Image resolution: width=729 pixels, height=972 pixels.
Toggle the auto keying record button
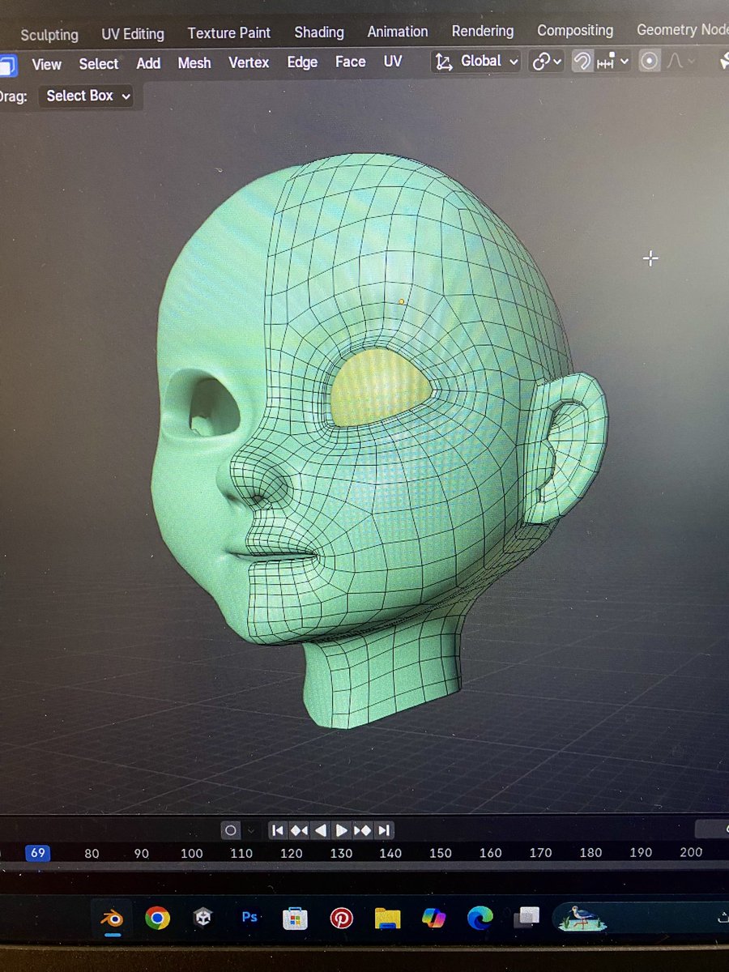click(x=231, y=830)
